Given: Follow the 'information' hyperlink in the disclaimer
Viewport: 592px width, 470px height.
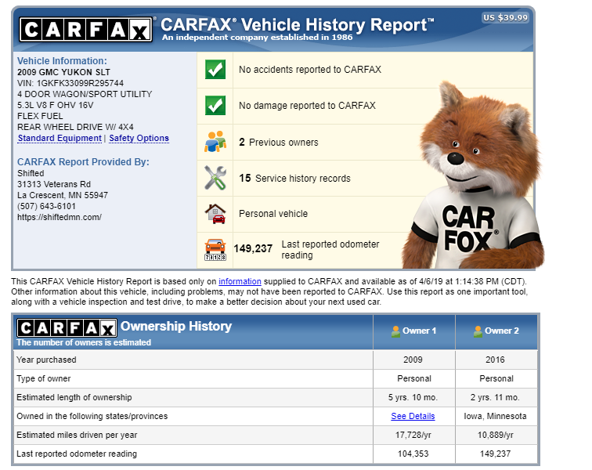Looking at the screenshot, I should pos(240,281).
